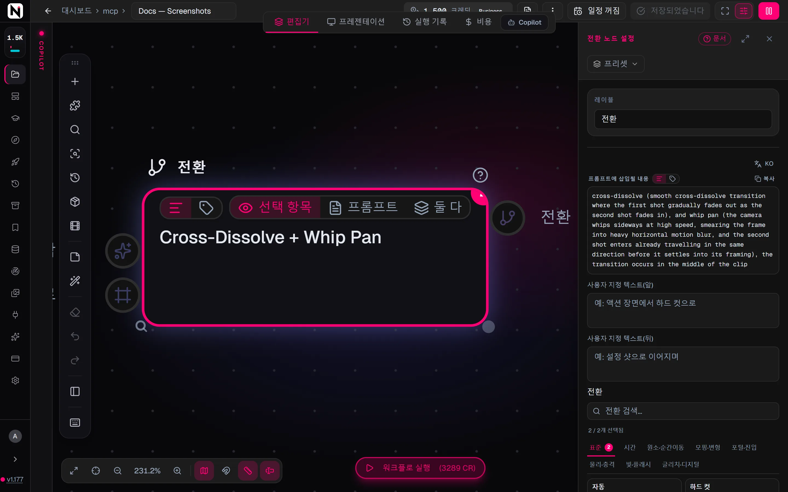Open keyboard shortcuts icon
This screenshot has width=788, height=492.
point(75,422)
